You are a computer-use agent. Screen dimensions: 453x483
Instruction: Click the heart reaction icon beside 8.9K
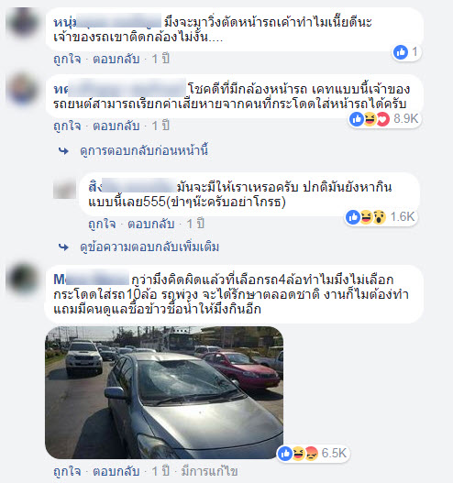click(383, 119)
